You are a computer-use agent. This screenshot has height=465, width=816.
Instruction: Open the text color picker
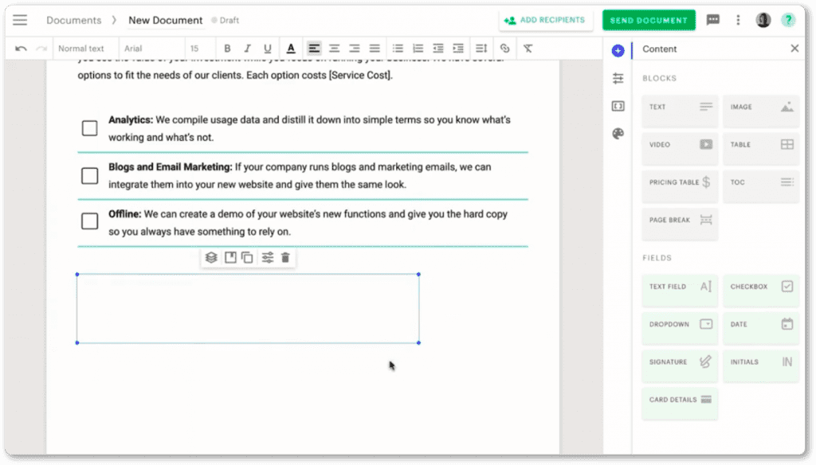pos(291,49)
